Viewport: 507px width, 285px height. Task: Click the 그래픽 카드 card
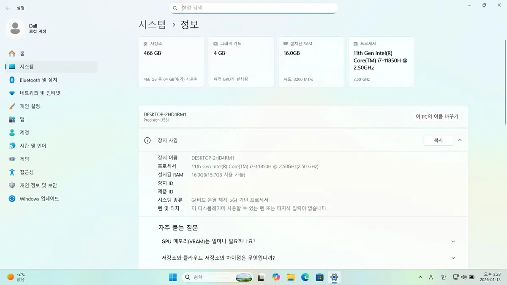pos(241,62)
